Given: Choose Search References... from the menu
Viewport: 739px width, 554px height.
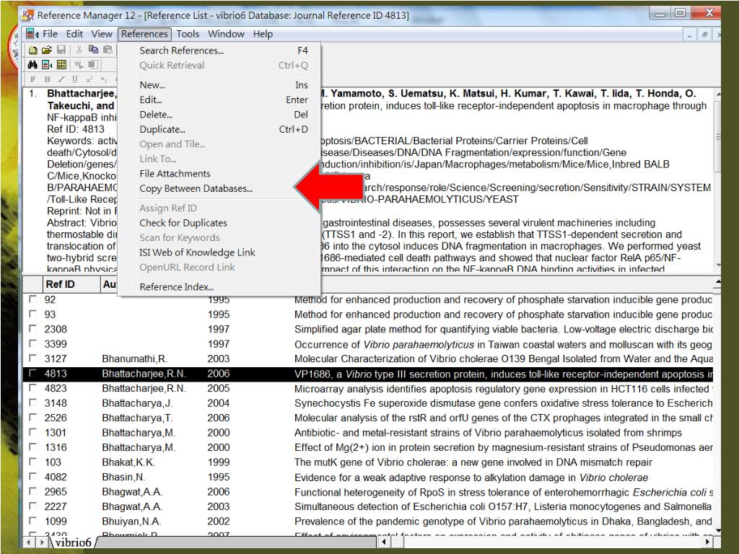Looking at the screenshot, I should tap(219, 50).
